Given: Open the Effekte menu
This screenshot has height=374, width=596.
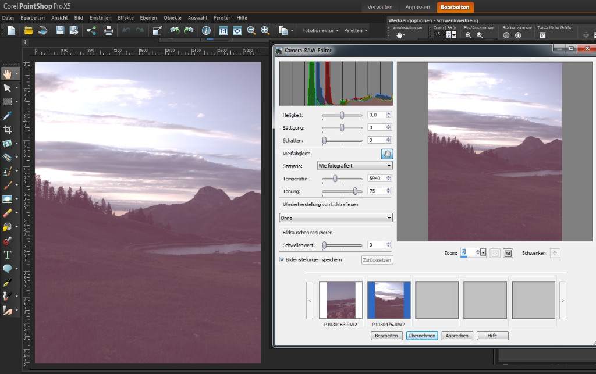Looking at the screenshot, I should pyautogui.click(x=126, y=18).
